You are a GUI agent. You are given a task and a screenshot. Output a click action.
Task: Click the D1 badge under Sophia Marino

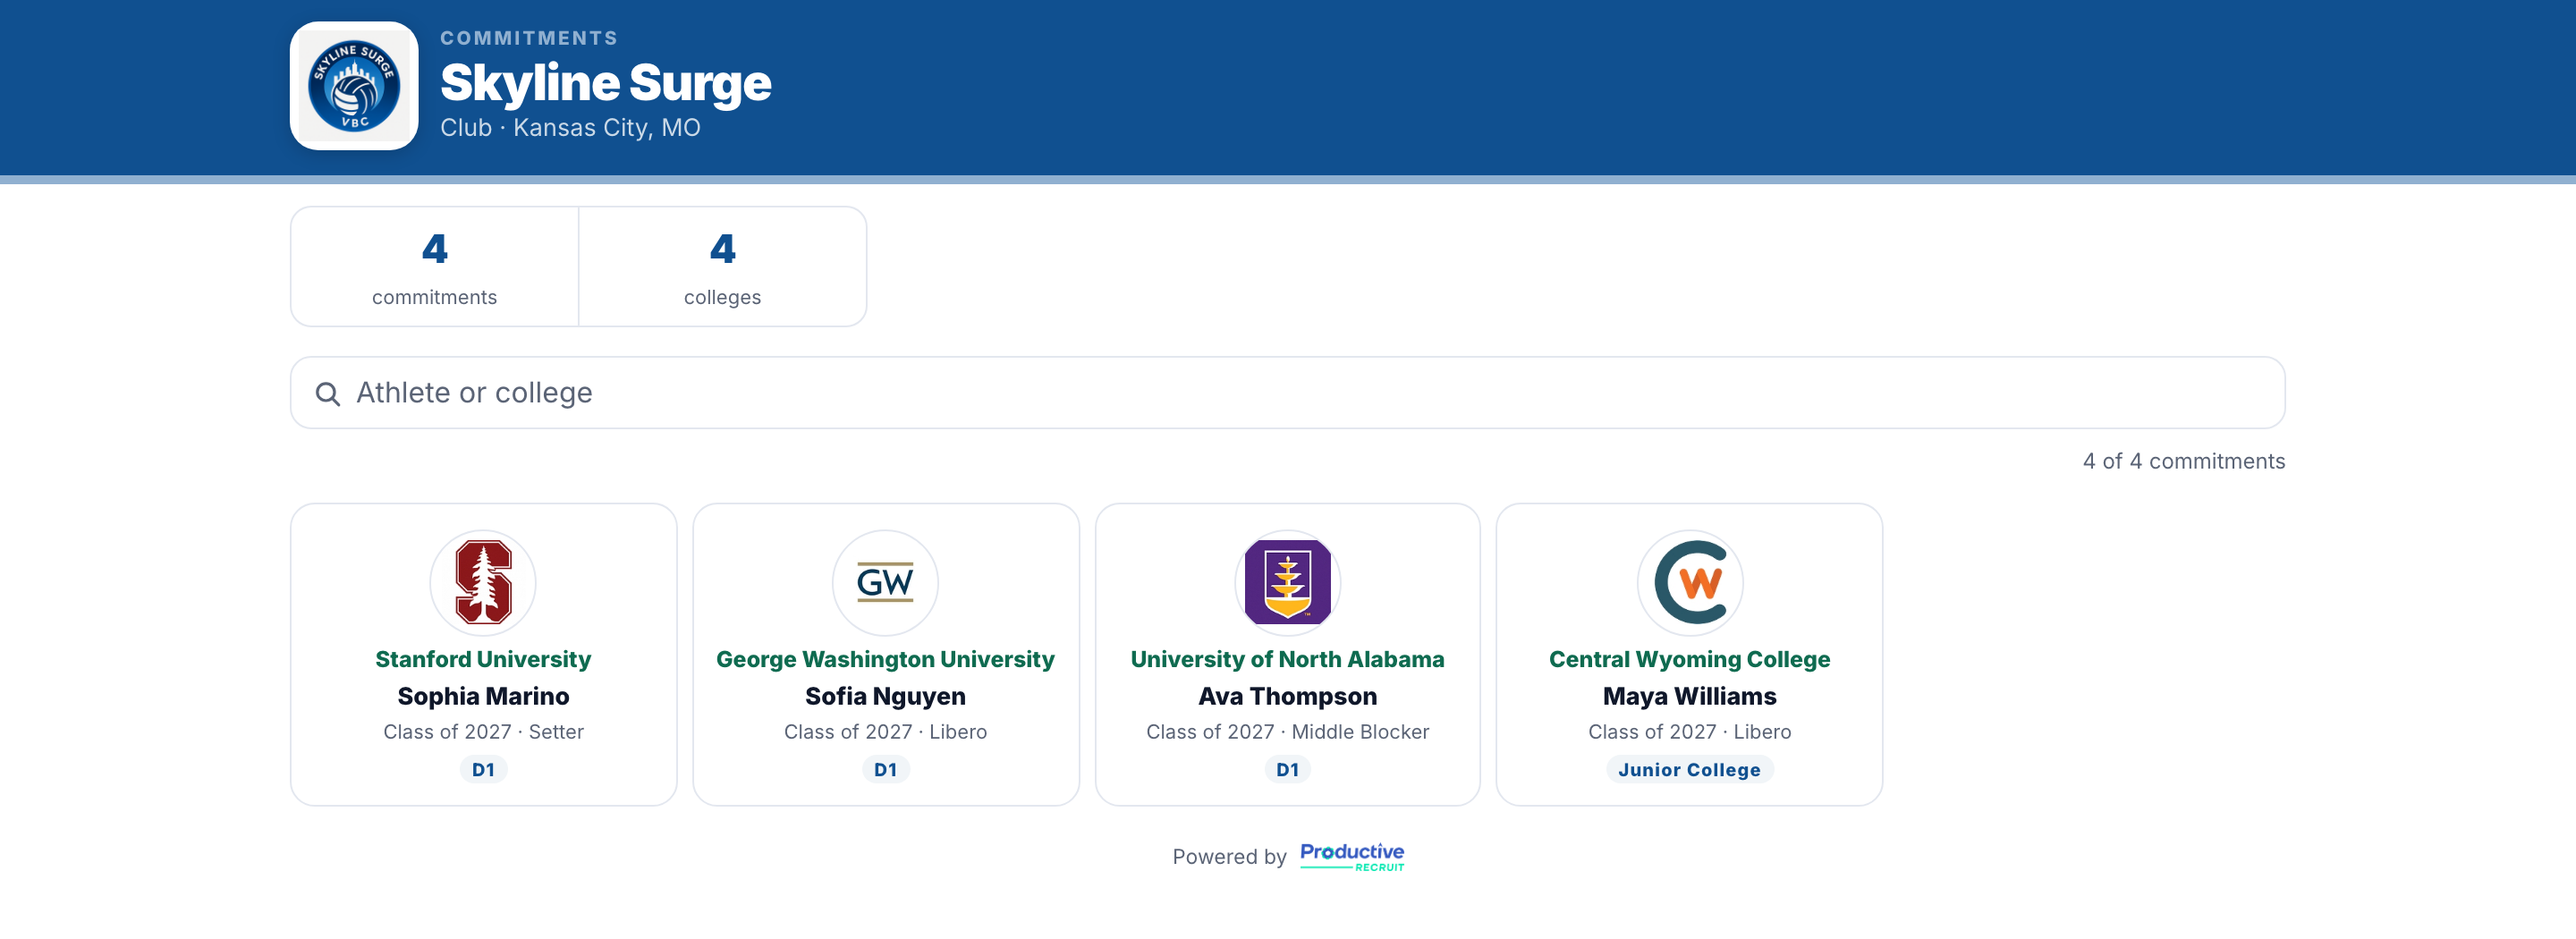tap(483, 769)
